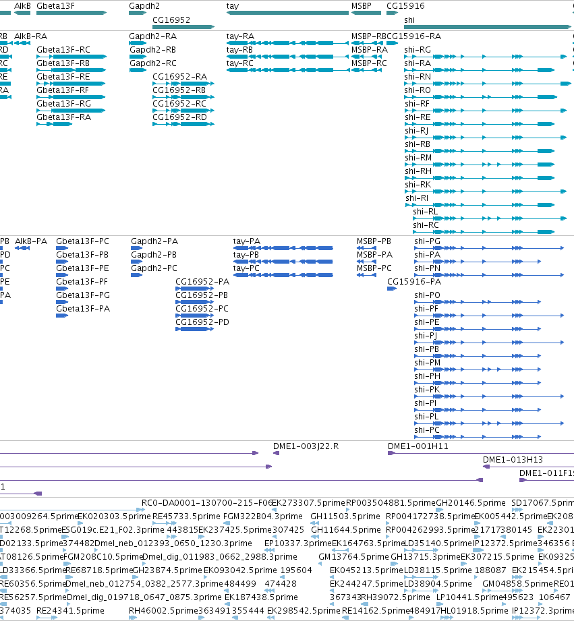574x621 pixels.
Task: Click EST Dmel_dig_019718_0647_0875.3prime
Action: pyautogui.click(x=144, y=597)
